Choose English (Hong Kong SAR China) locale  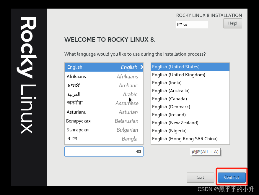point(190,139)
